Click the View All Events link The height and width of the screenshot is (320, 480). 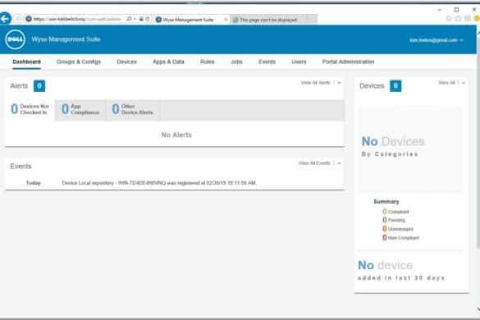[x=314, y=163]
